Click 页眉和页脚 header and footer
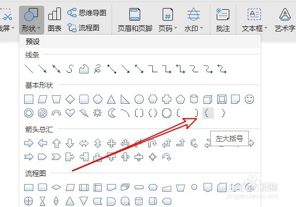The width and height of the screenshot is (296, 207). [x=135, y=20]
